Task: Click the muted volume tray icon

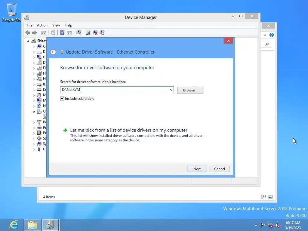Action: (278, 225)
